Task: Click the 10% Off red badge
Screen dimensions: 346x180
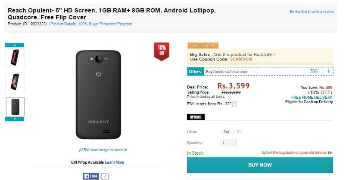Action: 162,52
